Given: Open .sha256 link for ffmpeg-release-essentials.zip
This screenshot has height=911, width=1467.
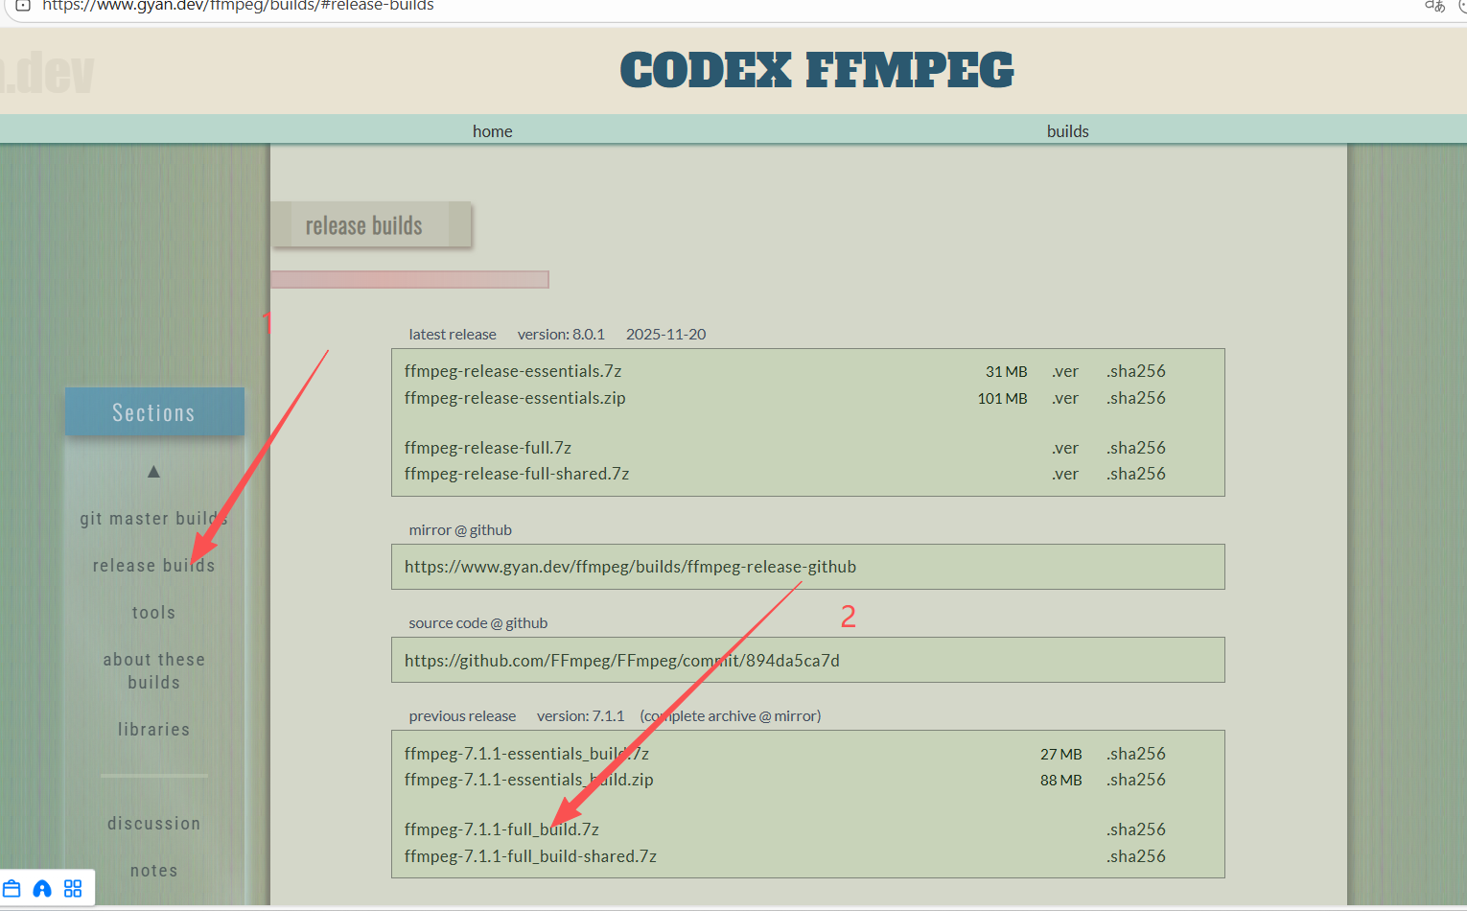Looking at the screenshot, I should (x=1136, y=398).
